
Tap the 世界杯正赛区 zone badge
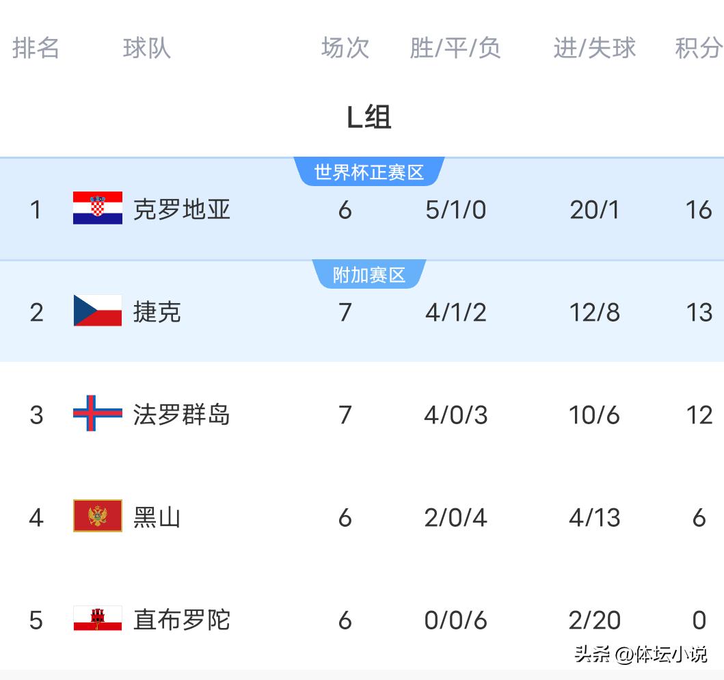(x=369, y=172)
